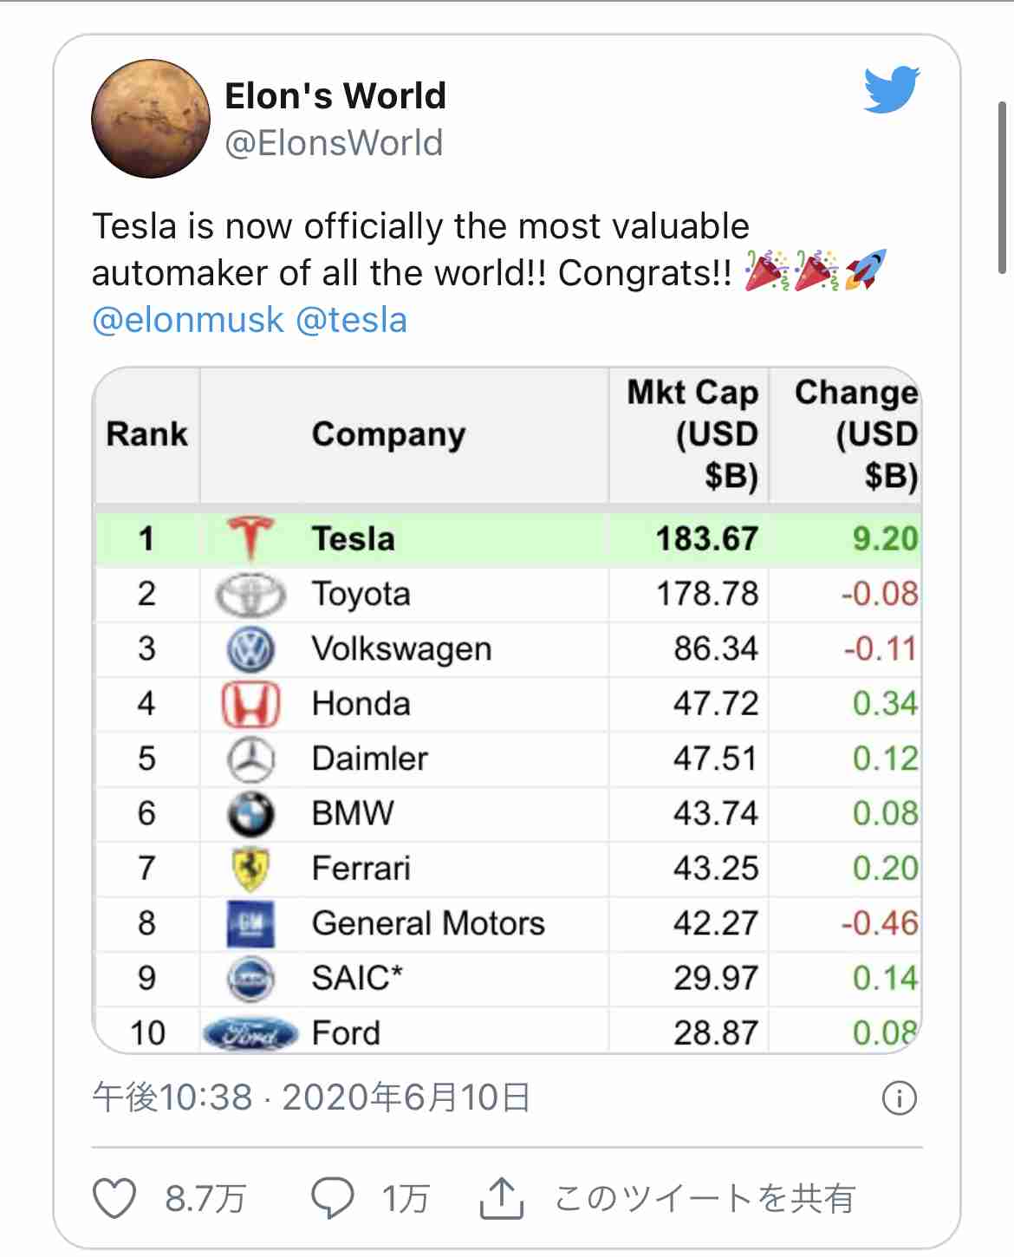Click the Ferrari logo in table
The width and height of the screenshot is (1014, 1257).
coord(250,869)
